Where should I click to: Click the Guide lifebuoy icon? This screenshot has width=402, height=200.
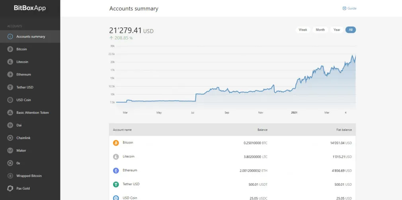coord(344,8)
